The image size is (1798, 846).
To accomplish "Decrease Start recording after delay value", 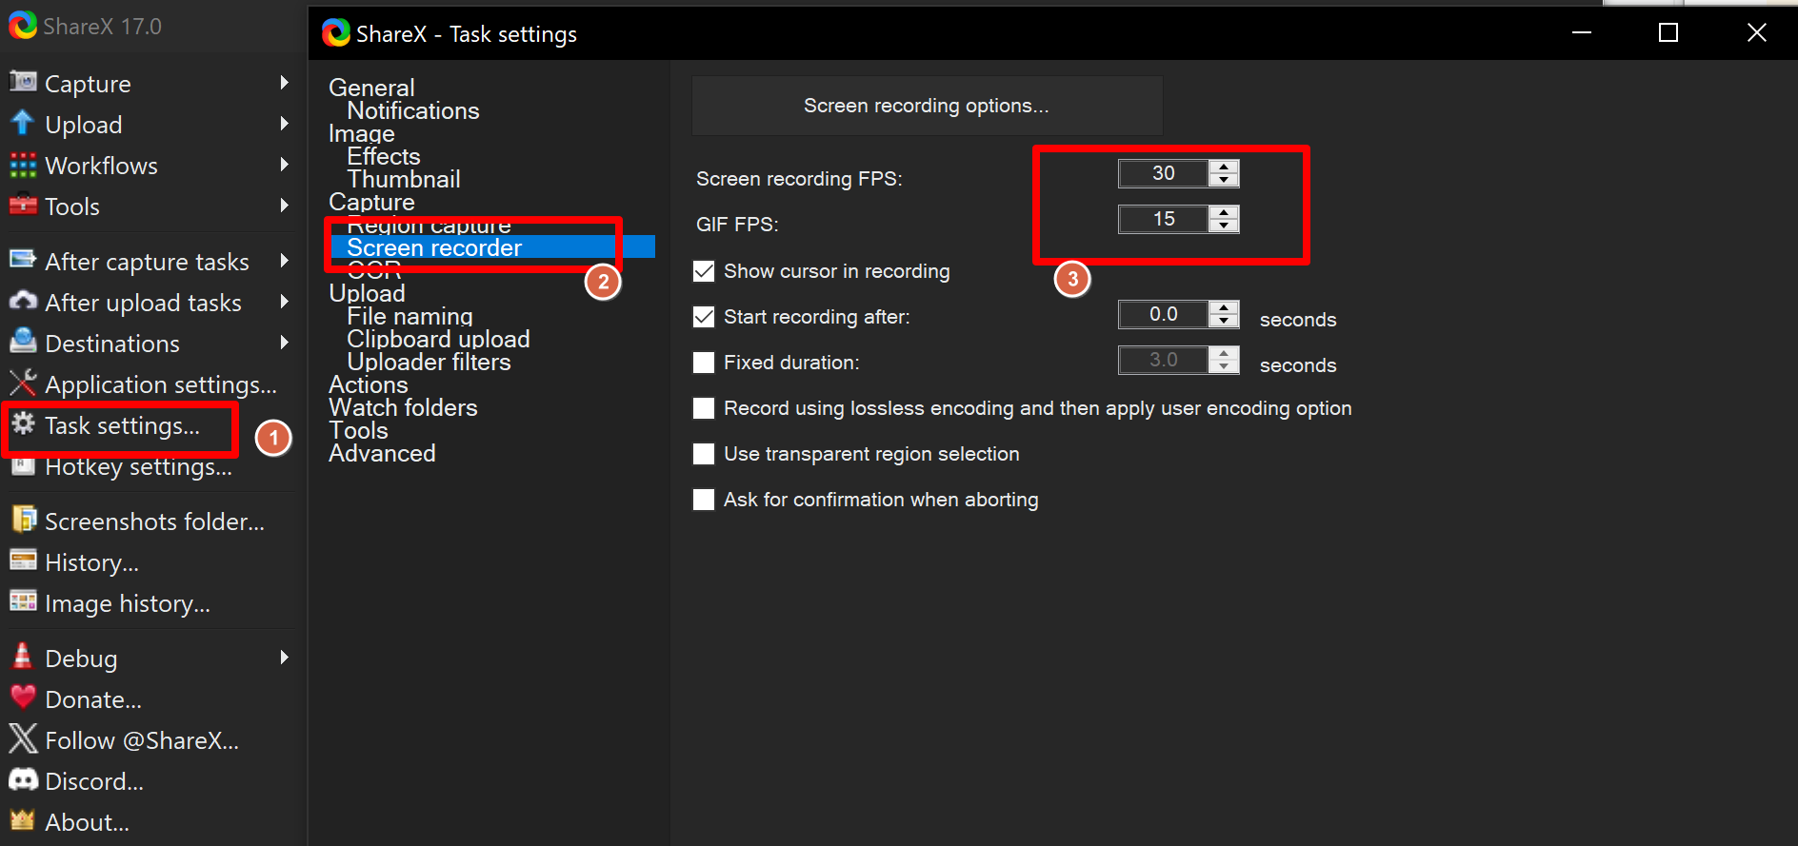I will click(1224, 321).
